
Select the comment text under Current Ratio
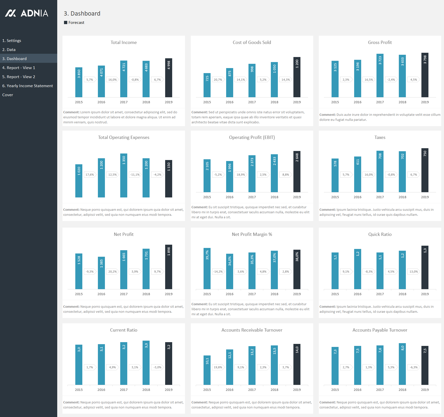point(123,405)
